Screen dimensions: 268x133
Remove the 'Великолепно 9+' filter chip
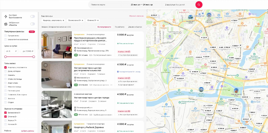point(83,20)
